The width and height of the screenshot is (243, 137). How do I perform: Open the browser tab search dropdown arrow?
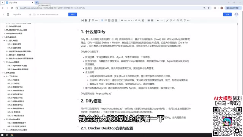3,3
